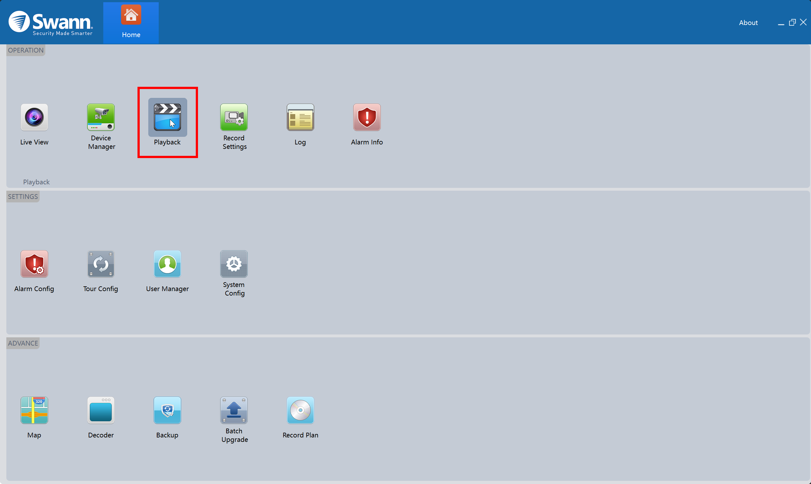Click the Swann logo
The height and width of the screenshot is (484, 811).
[x=51, y=23]
